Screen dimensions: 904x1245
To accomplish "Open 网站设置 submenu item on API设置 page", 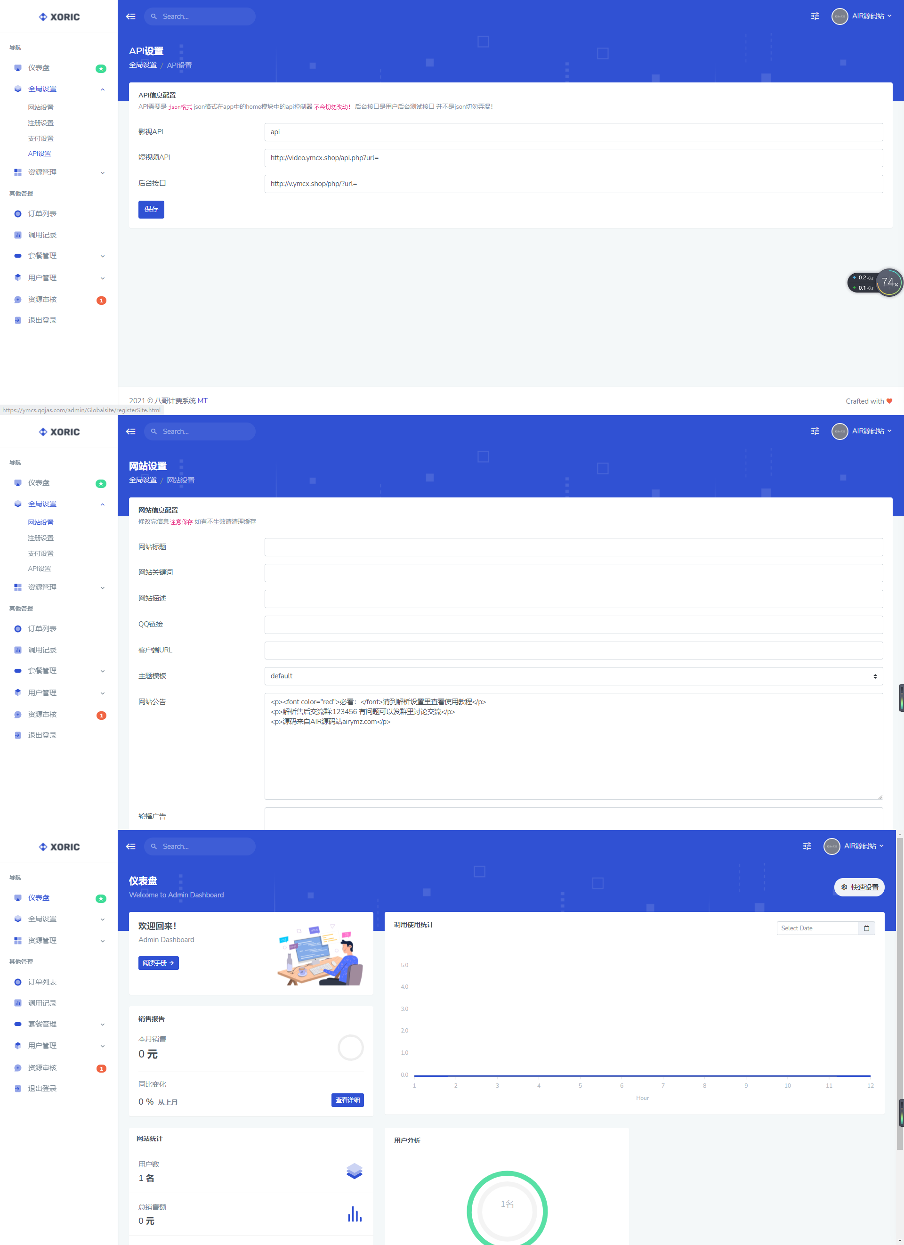I will (x=40, y=107).
